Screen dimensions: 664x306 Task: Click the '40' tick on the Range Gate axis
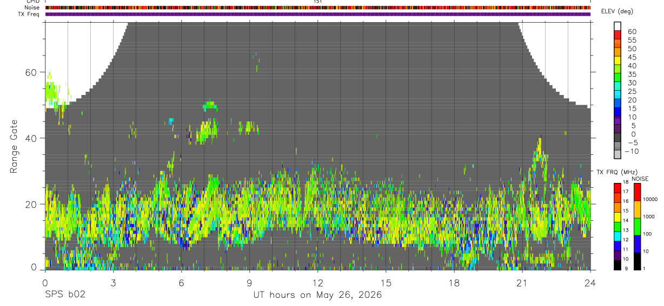(31, 138)
